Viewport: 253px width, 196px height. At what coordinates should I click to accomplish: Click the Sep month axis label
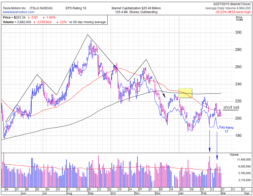[x=91, y=193]
